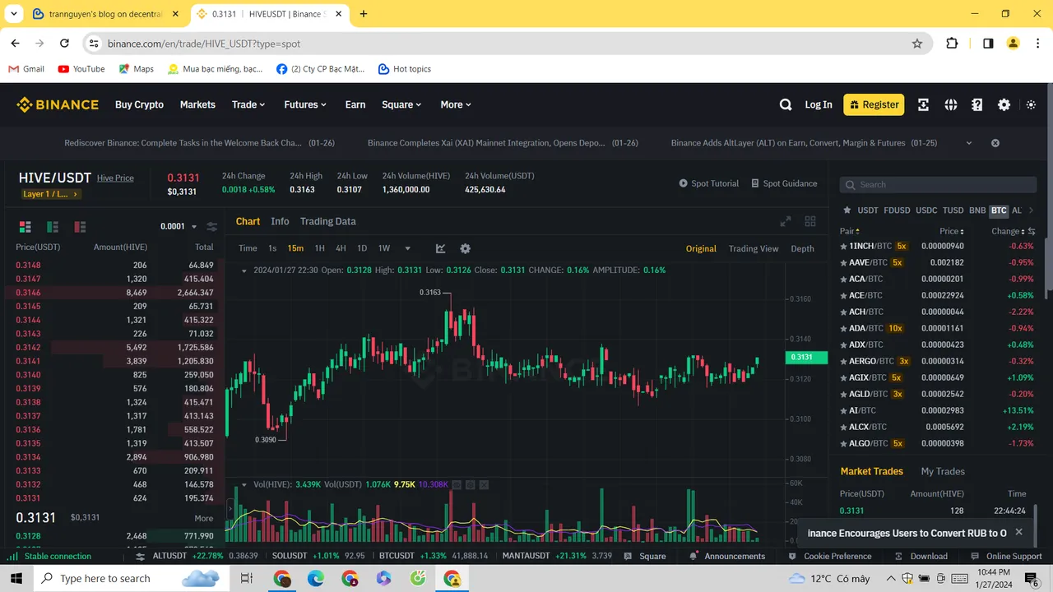
Task: Show buy orders only in order book
Action: click(53, 227)
